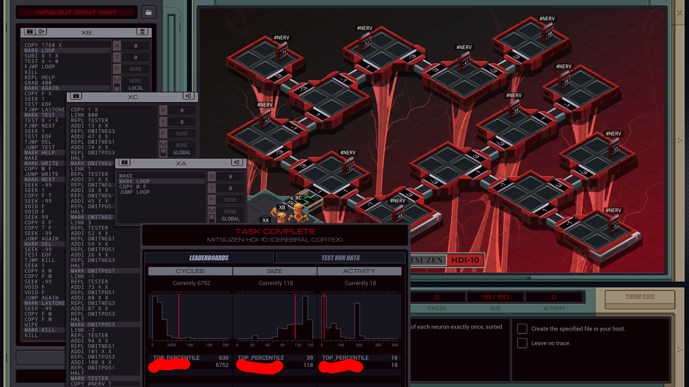Minimize the XC EXA code window
The width and height of the screenshot is (689, 387).
click(x=76, y=96)
